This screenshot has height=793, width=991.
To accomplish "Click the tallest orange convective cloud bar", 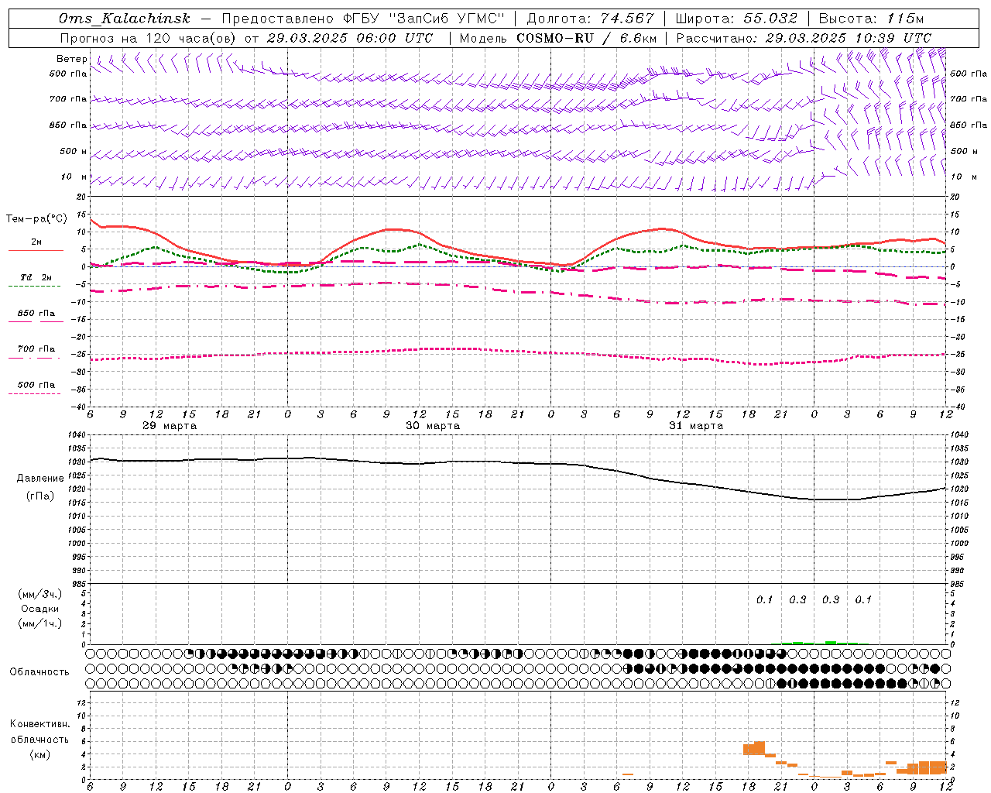I will 759,748.
